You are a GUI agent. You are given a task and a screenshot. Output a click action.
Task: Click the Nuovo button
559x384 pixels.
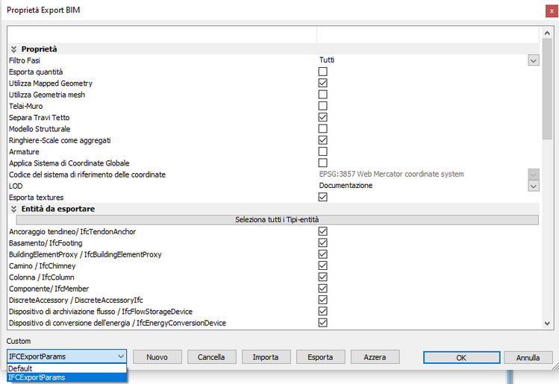(157, 357)
